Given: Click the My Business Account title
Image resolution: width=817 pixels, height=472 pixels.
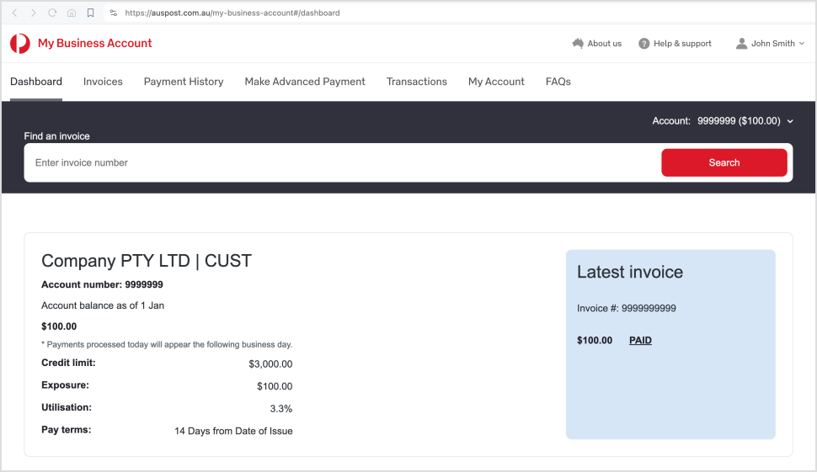Looking at the screenshot, I should tap(95, 43).
